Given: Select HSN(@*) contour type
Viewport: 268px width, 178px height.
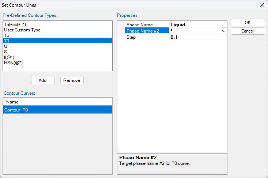Looking at the screenshot, I should (x=13, y=63).
